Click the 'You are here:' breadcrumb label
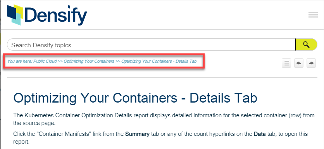The image size is (324, 149). 20,61
